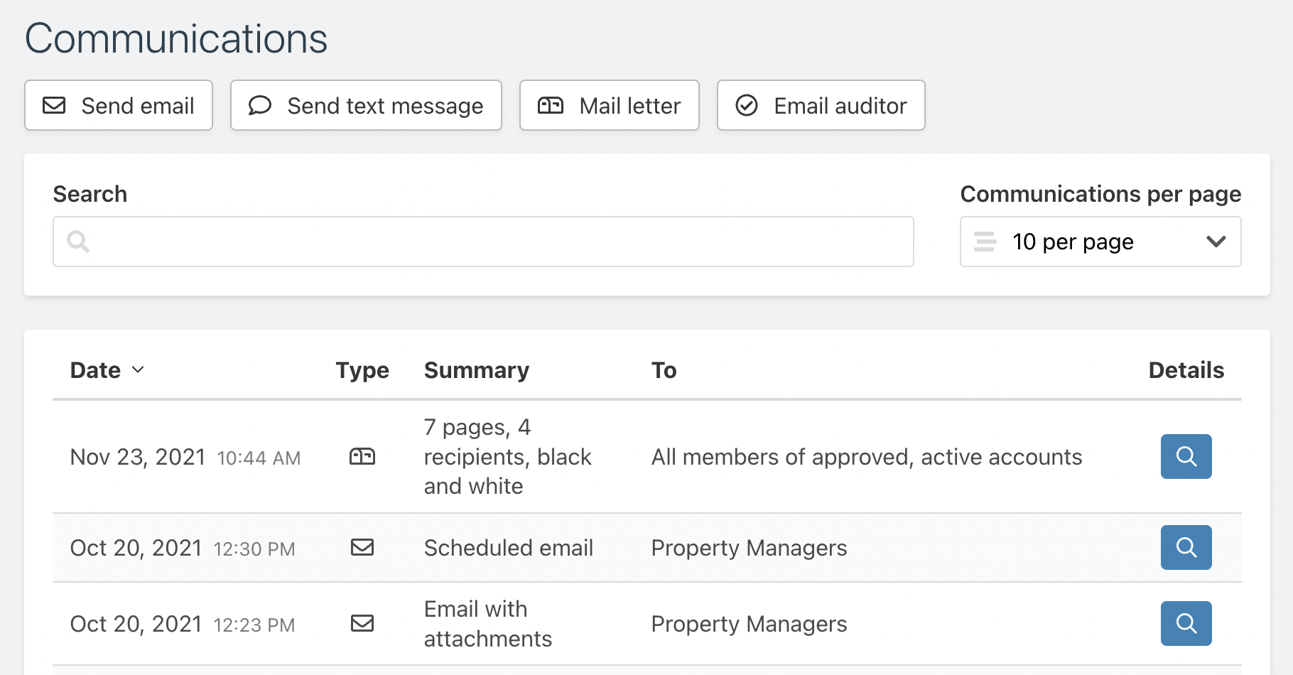
Task: Click inside the Search input field
Action: (483, 242)
